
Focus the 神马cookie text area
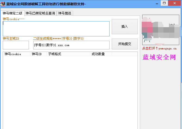click(x=56, y=29)
